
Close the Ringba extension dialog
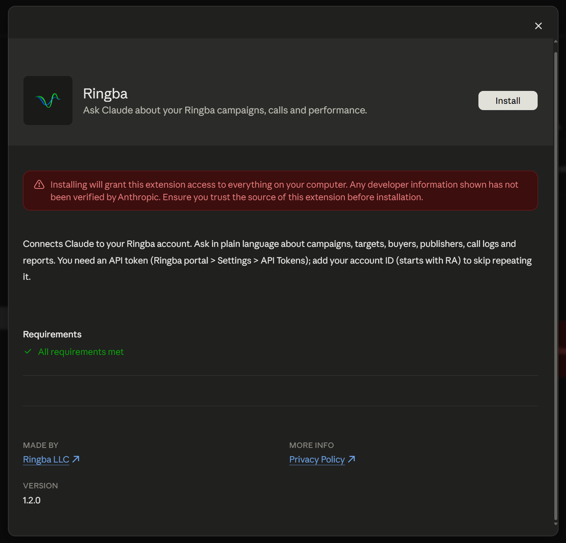(538, 26)
